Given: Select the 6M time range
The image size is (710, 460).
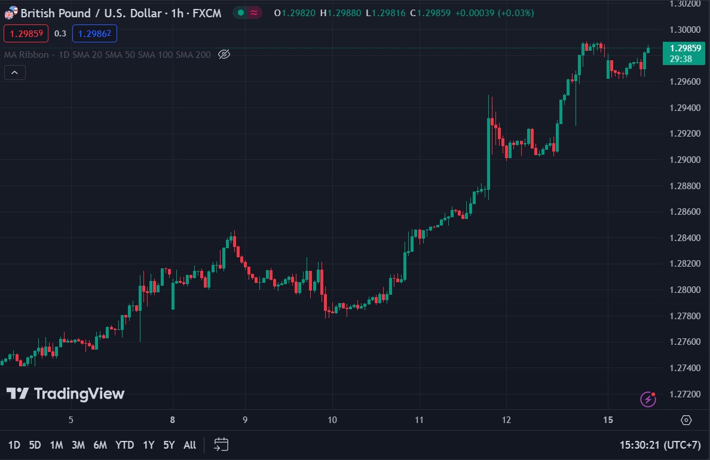Looking at the screenshot, I should (x=100, y=445).
